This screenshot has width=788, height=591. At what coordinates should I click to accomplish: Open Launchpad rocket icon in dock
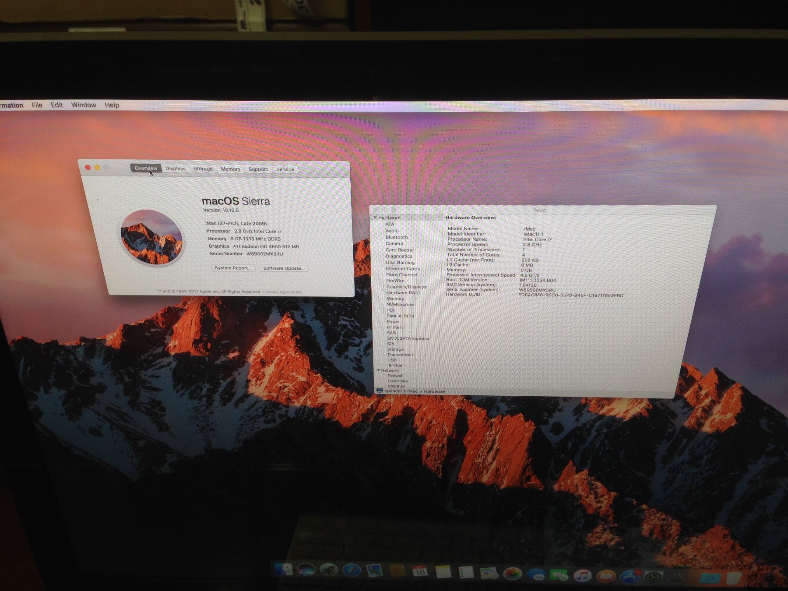[328, 570]
